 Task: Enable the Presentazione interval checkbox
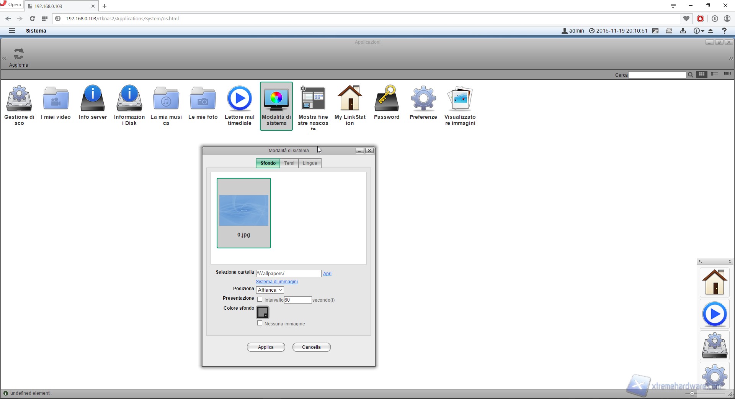coord(260,299)
